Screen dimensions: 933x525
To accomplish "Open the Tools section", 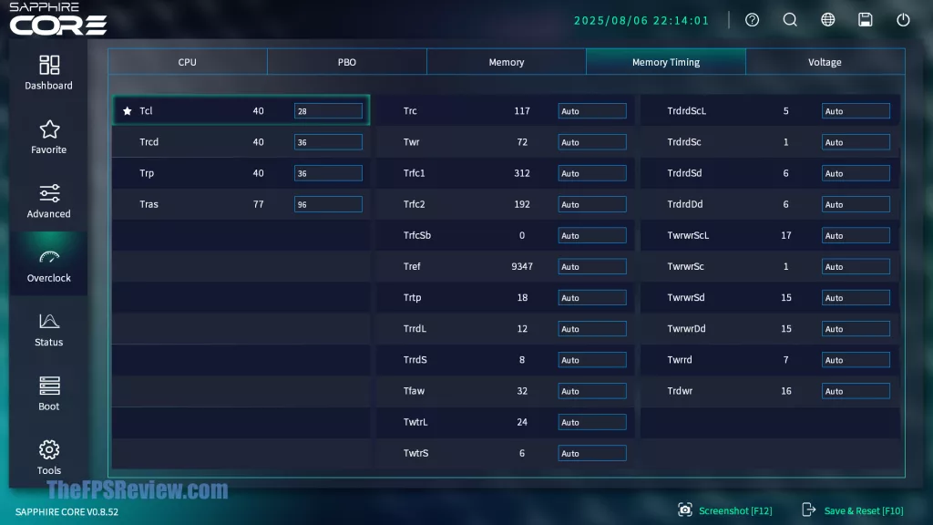I will click(49, 458).
